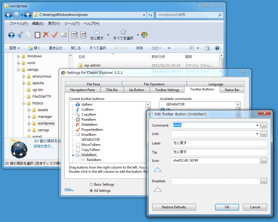Click the OK button
Image resolution: width=278 pixels, height=222 pixels.
click(x=227, y=207)
